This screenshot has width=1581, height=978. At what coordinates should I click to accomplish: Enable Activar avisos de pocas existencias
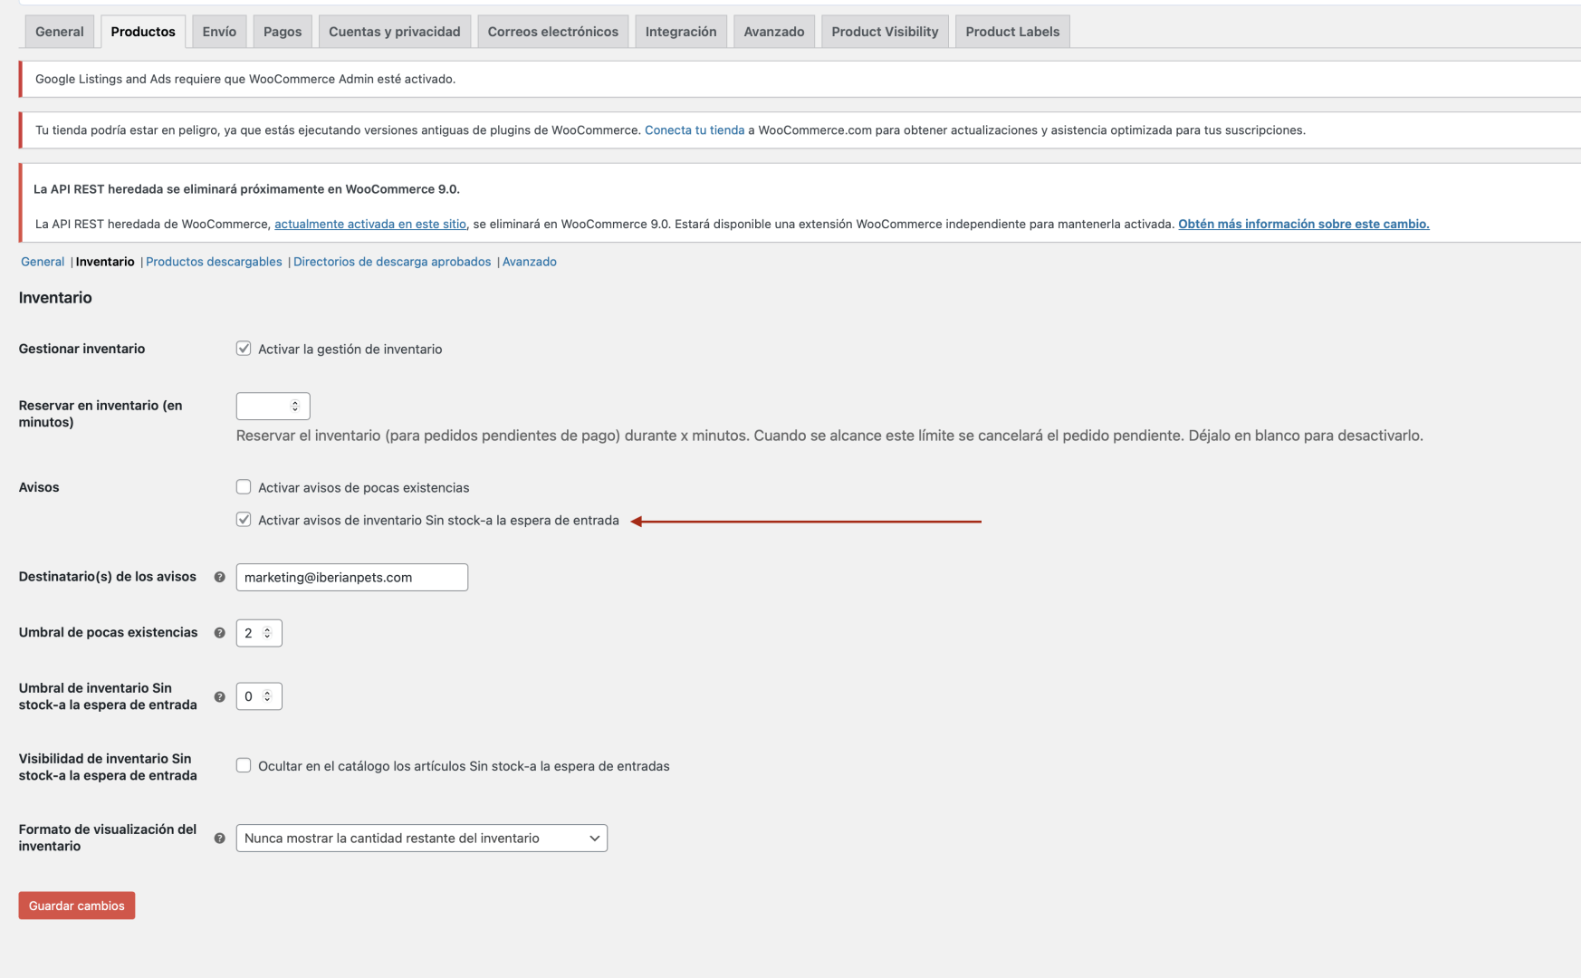(x=244, y=487)
